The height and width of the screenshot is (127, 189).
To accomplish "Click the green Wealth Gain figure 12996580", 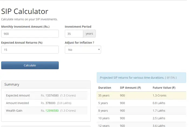I will tap(52, 111).
